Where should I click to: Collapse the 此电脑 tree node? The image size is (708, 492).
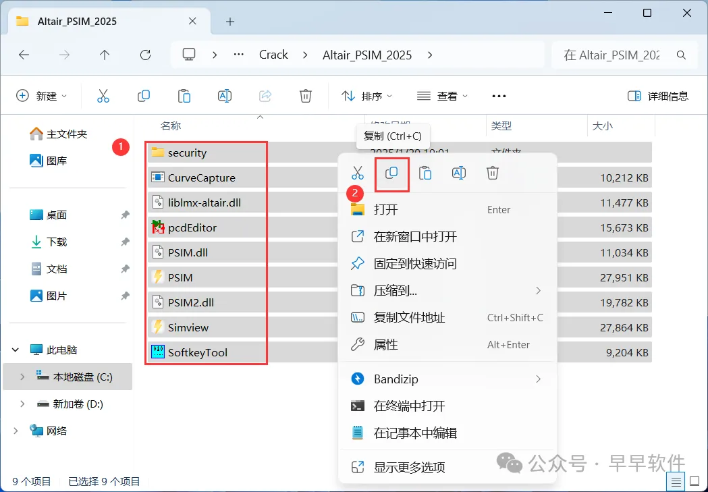[16, 350]
